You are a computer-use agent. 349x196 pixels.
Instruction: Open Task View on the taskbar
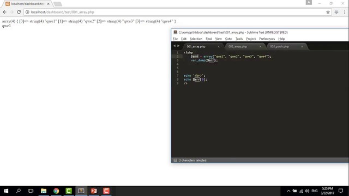[31, 191]
